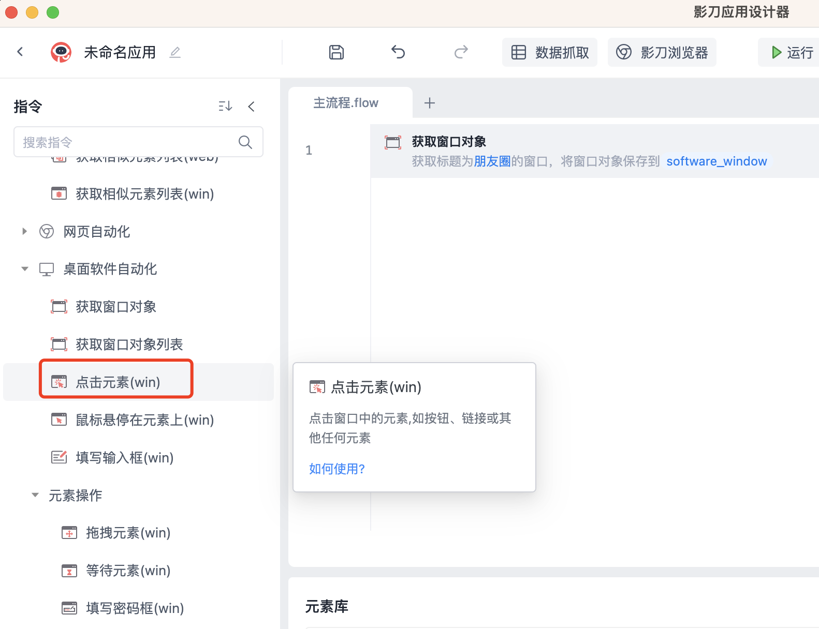Click the search magnifier icon
Screen dimensions: 819x629
(245, 142)
